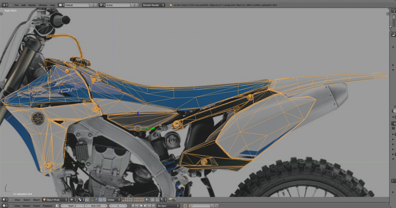Collapse the timeline header menus toggle
The height and width of the screenshot is (208, 396).
click(11, 206)
